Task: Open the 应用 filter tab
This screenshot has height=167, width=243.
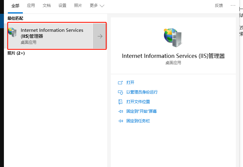Action: click(31, 6)
